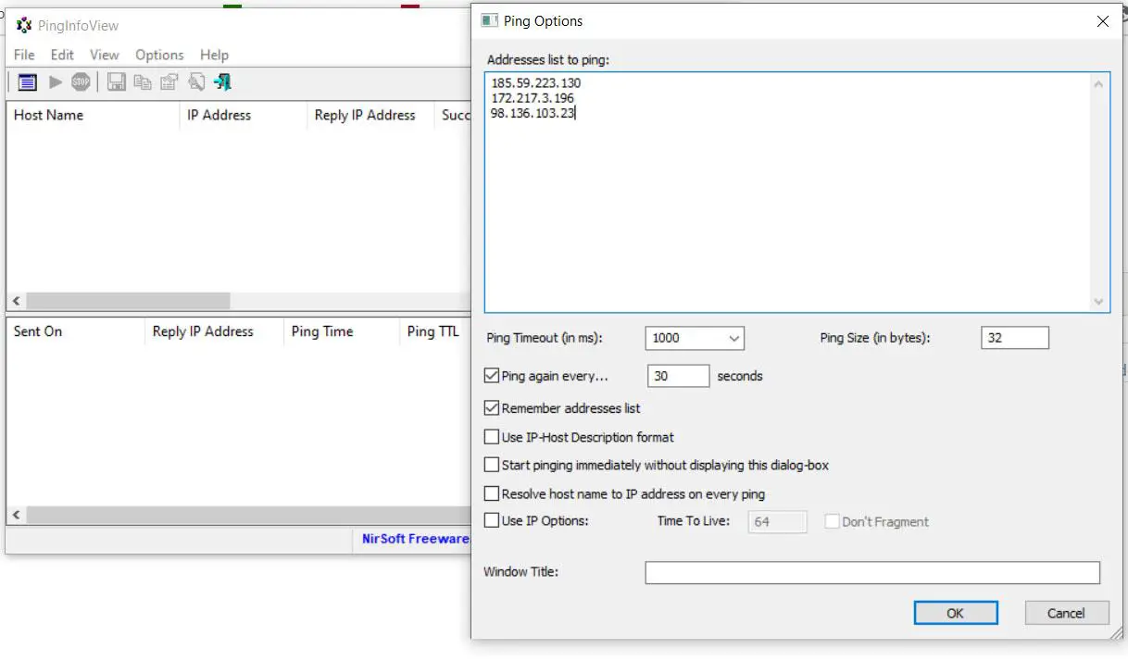Click the Window Title input field
Viewport: 1128px width, 661px height.
872,572
